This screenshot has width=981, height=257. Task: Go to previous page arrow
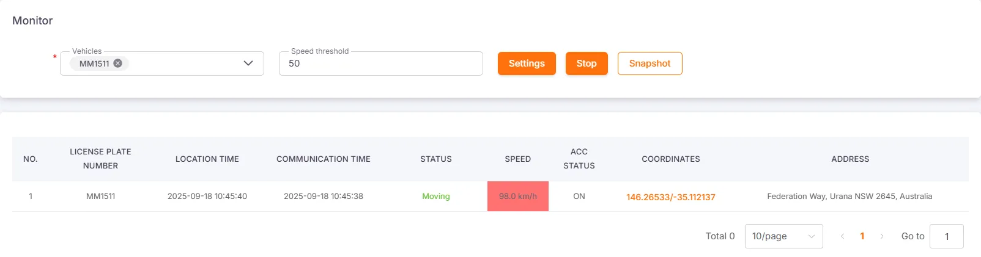(x=842, y=236)
